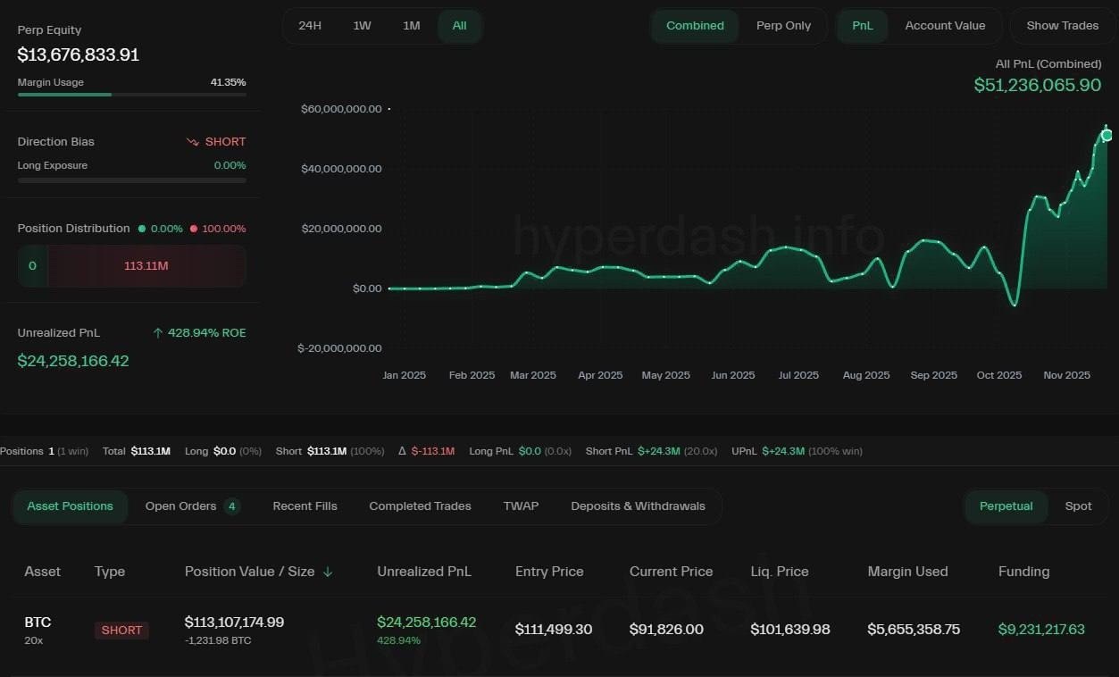Select the 1M time range
The height and width of the screenshot is (677, 1119).
point(411,26)
